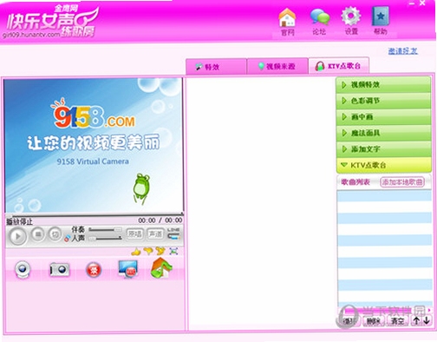The image size is (437, 342).
Task: Click the right arrow of song list scrollbar
Action: tap(429, 310)
